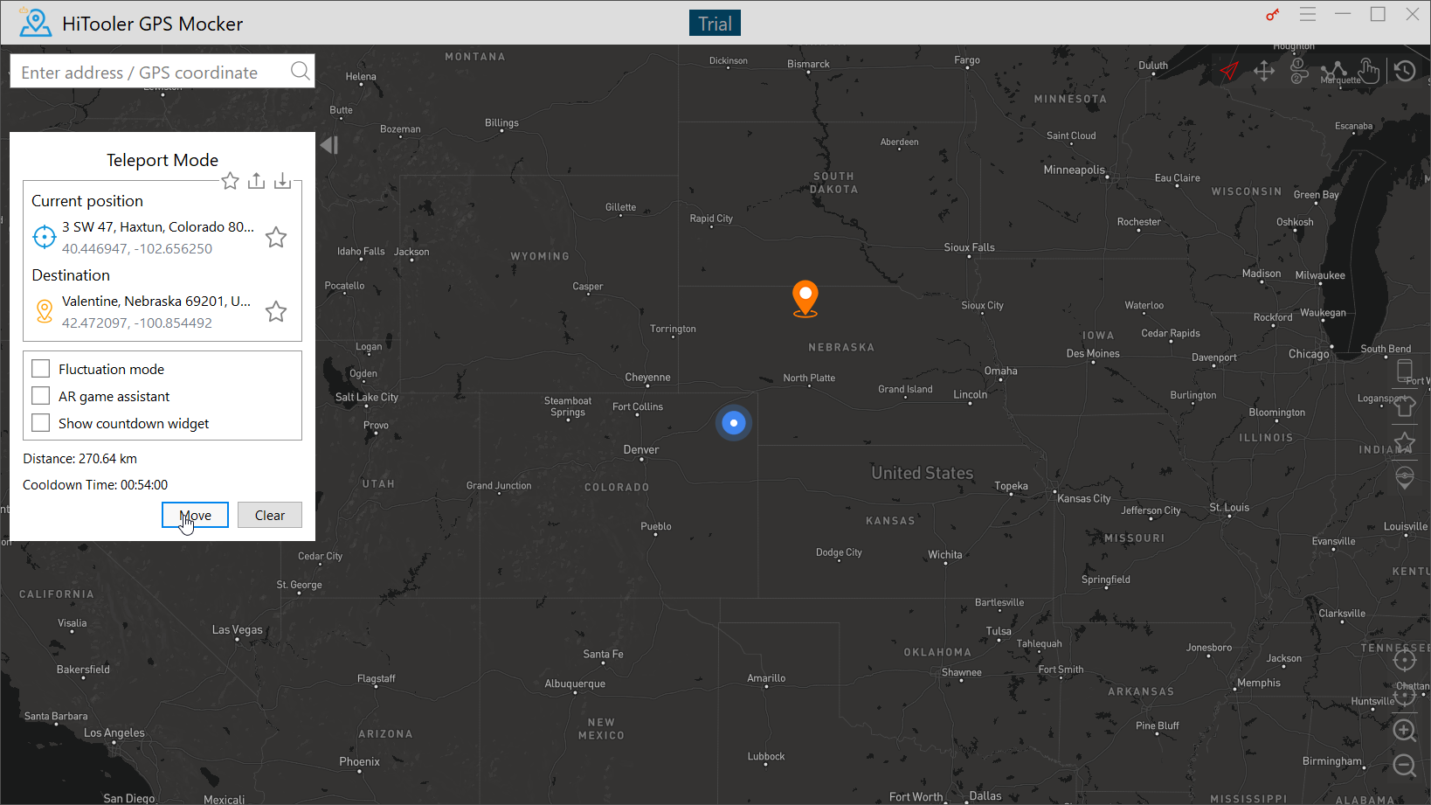1431x805 pixels.
Task: Import a route using the download icon
Action: coord(282,180)
